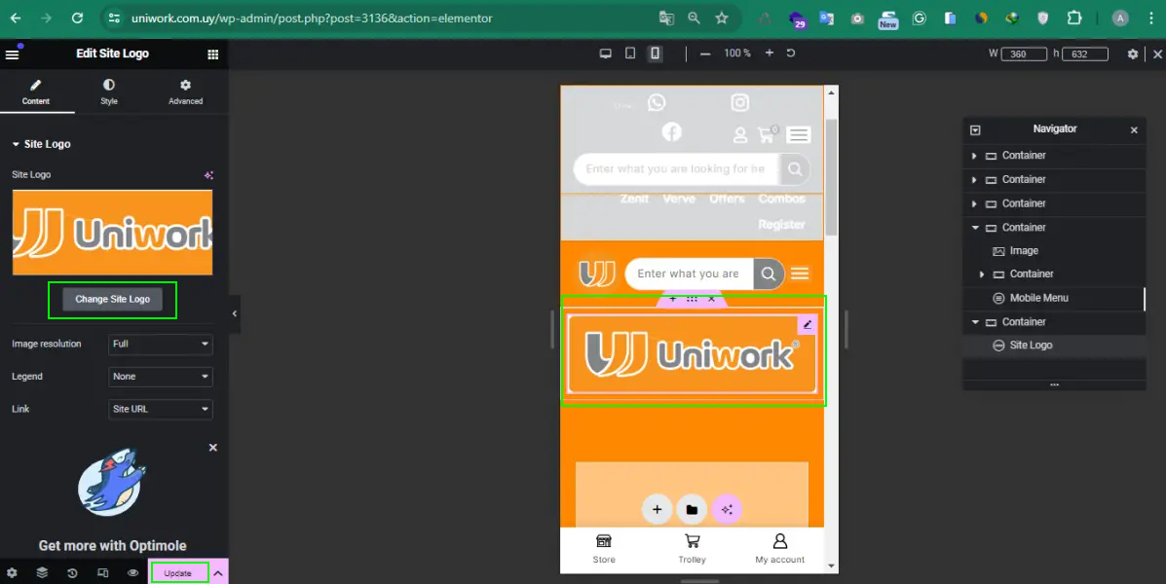Click the preview height h field

pos(1085,54)
